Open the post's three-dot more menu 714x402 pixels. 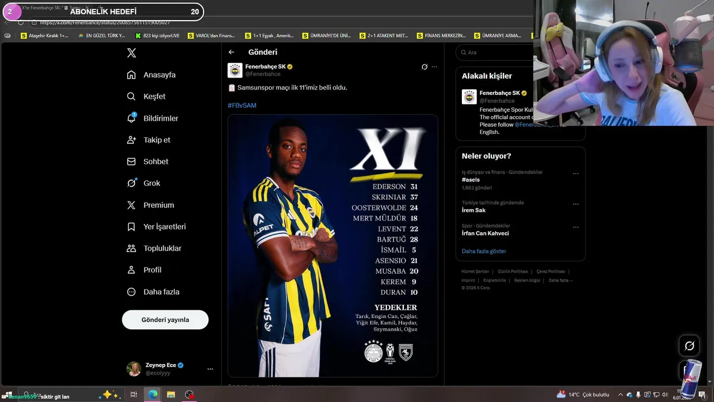pyautogui.click(x=435, y=67)
